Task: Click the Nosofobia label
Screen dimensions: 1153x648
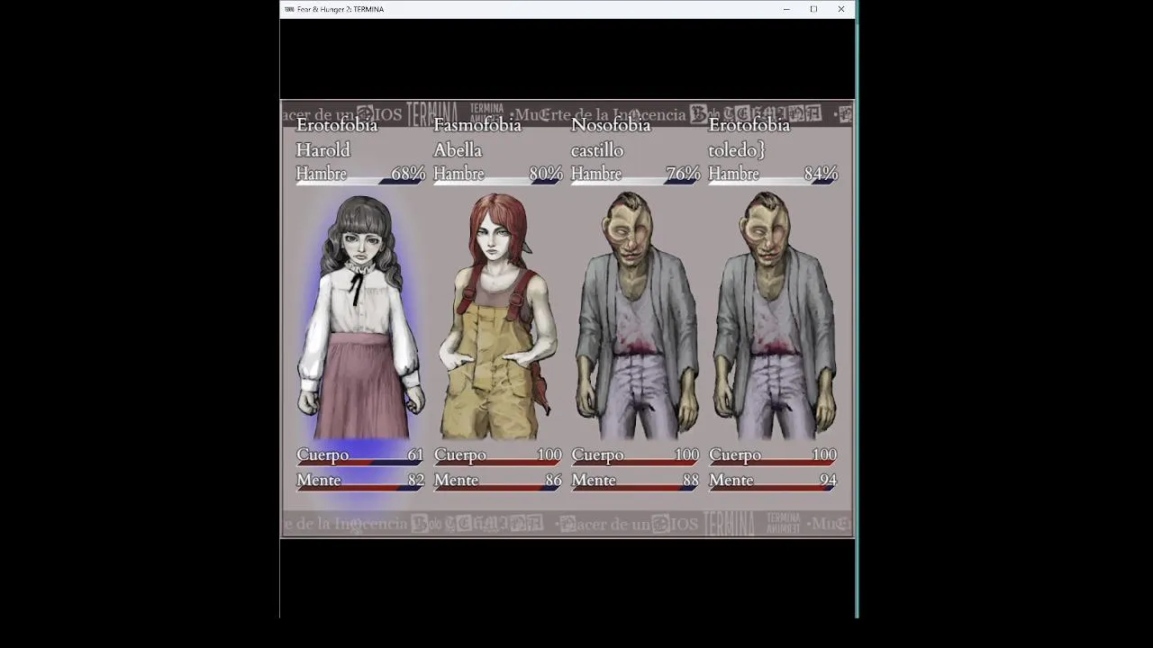Action: [611, 125]
